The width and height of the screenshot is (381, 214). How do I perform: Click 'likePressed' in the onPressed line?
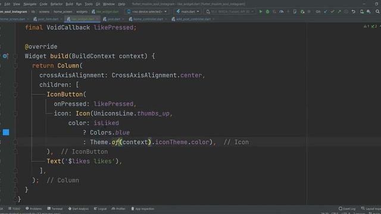pyautogui.click(x=114, y=104)
